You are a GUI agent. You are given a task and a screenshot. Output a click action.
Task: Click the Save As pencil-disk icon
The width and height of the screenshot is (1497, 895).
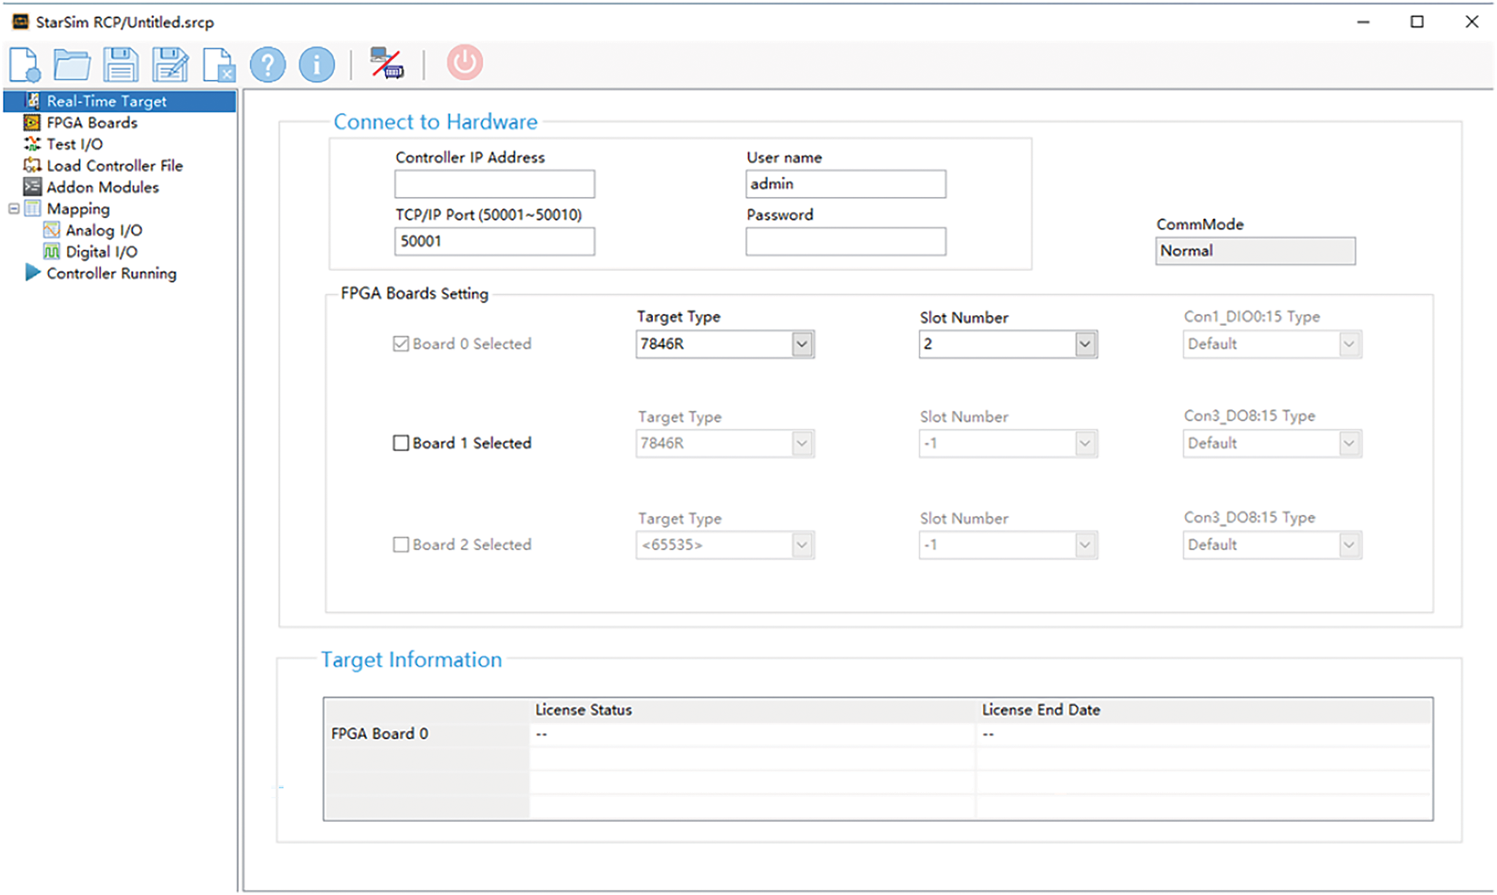click(170, 64)
